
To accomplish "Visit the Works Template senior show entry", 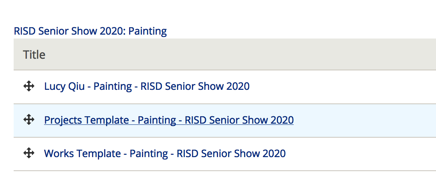I will [x=165, y=153].
